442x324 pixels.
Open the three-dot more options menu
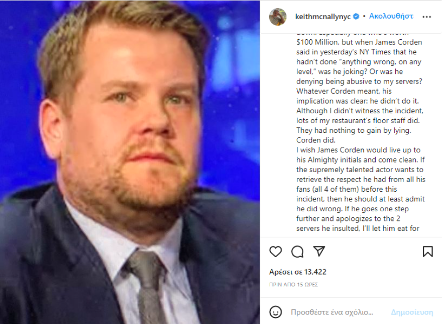click(x=426, y=17)
